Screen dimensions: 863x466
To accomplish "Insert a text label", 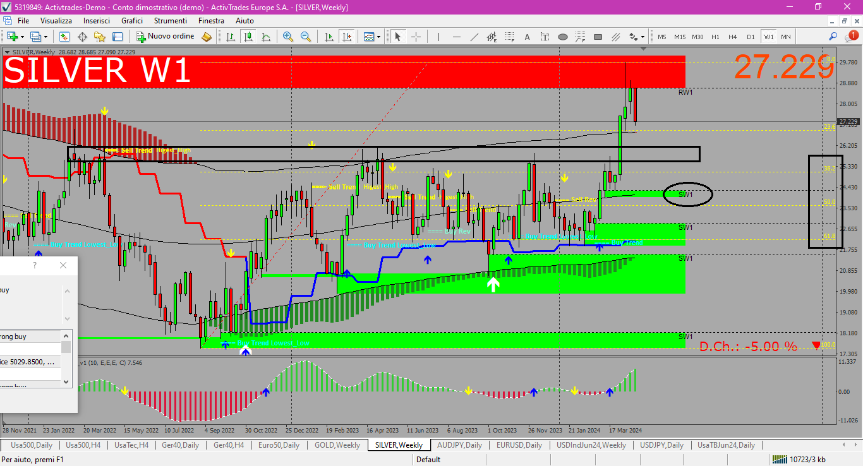I will (x=545, y=37).
